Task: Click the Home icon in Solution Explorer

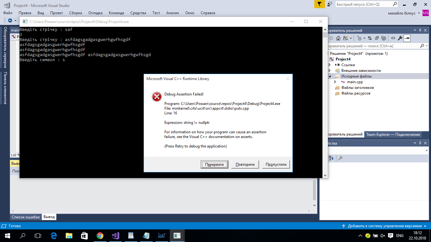Action: click(338, 38)
